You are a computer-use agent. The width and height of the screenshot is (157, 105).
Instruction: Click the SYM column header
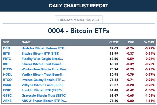click(6, 42)
